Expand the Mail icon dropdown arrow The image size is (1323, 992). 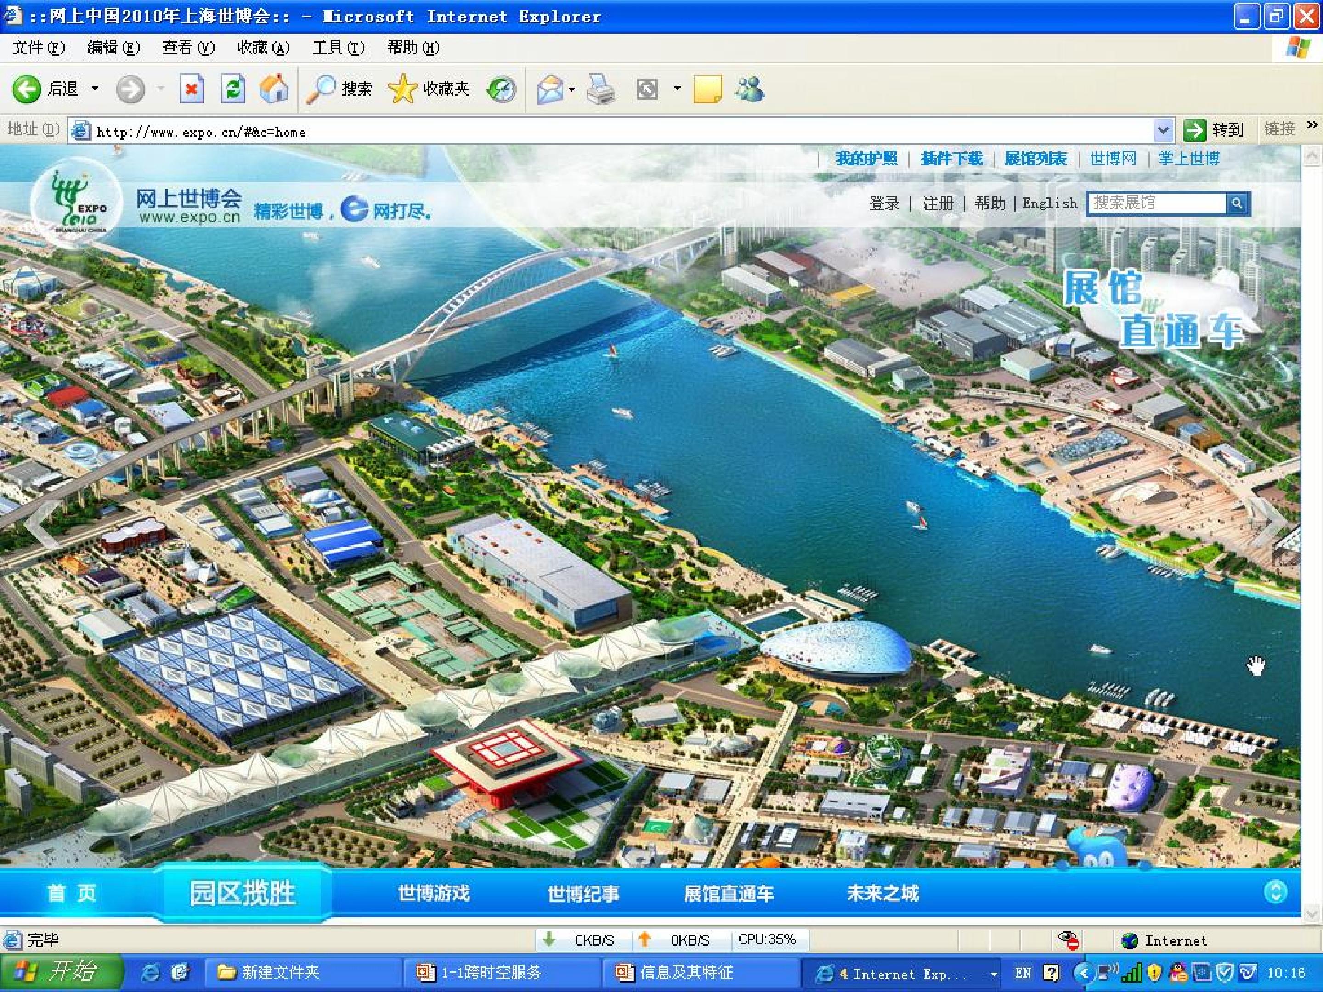point(572,90)
